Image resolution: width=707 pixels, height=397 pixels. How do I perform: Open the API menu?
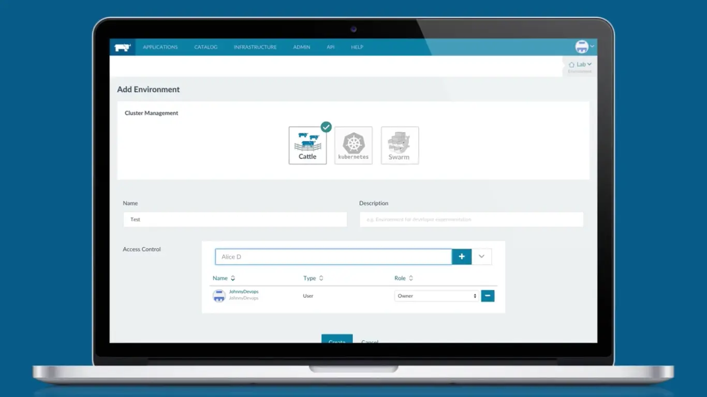pyautogui.click(x=330, y=47)
